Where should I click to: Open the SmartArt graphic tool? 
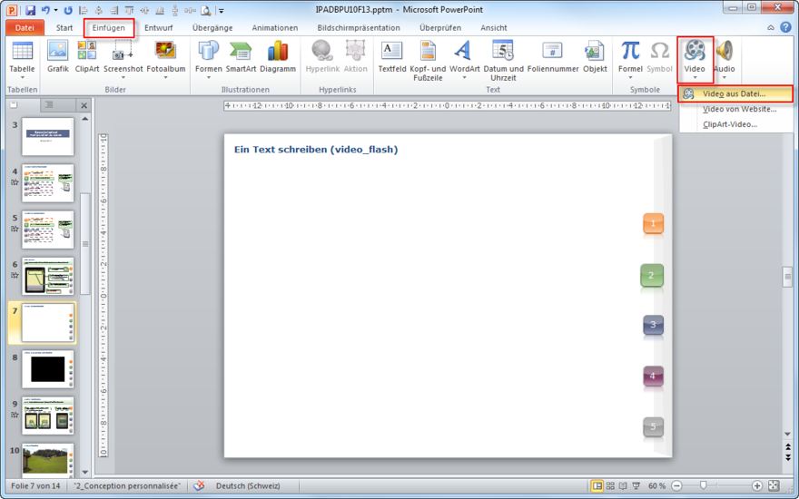tap(241, 57)
